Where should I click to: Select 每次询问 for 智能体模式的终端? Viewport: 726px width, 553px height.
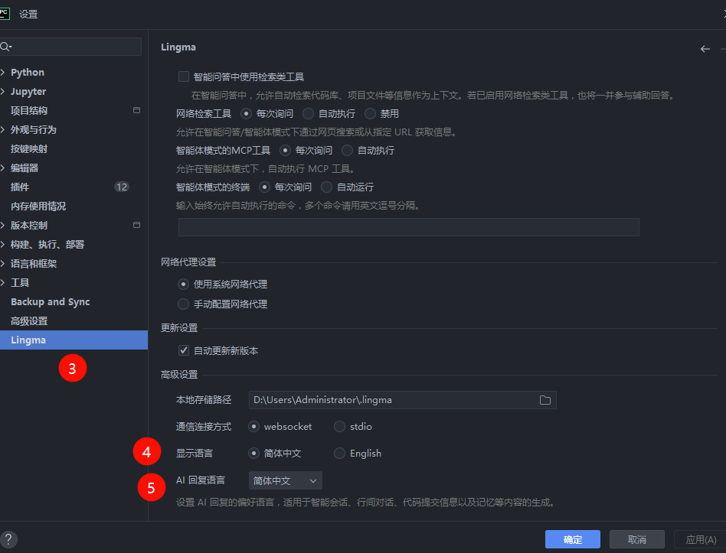264,187
